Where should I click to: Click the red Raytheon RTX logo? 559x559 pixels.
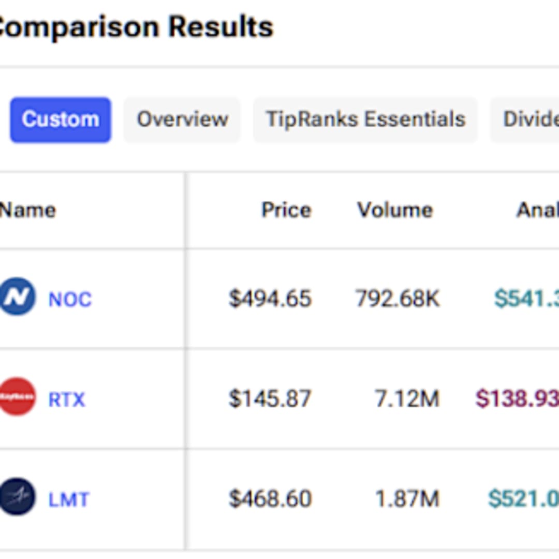click(x=18, y=397)
